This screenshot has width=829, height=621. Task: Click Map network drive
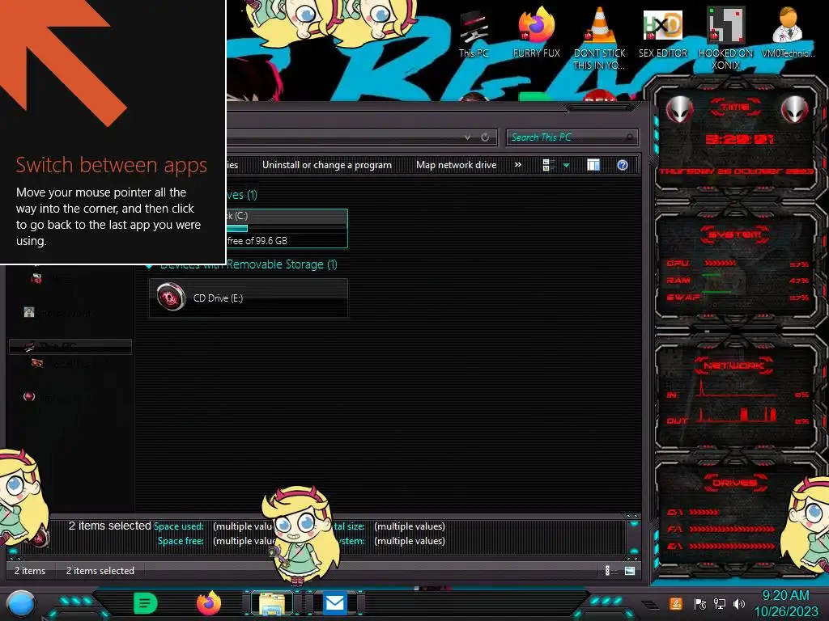tap(457, 165)
